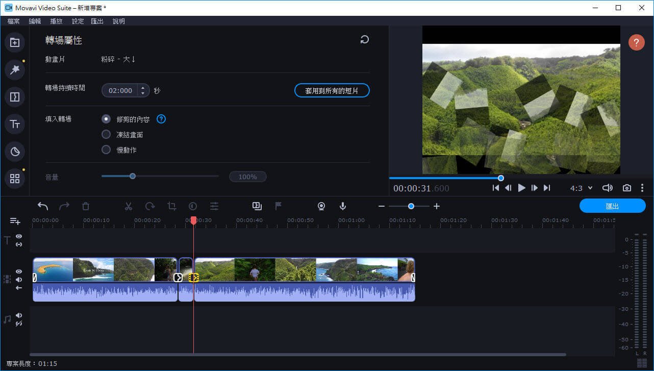This screenshot has width=654, height=371.
Task: Open the Import media tab in sidebar
Action: (x=15, y=43)
